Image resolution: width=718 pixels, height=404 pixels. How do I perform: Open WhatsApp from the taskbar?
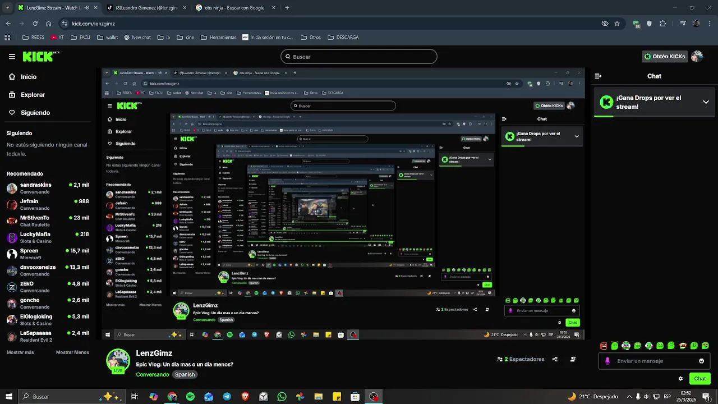pyautogui.click(x=282, y=397)
